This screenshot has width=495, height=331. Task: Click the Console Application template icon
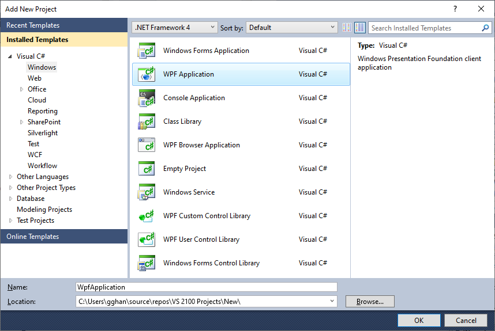(147, 98)
